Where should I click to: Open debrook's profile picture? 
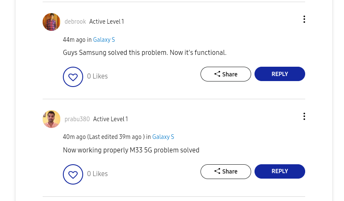tap(51, 22)
